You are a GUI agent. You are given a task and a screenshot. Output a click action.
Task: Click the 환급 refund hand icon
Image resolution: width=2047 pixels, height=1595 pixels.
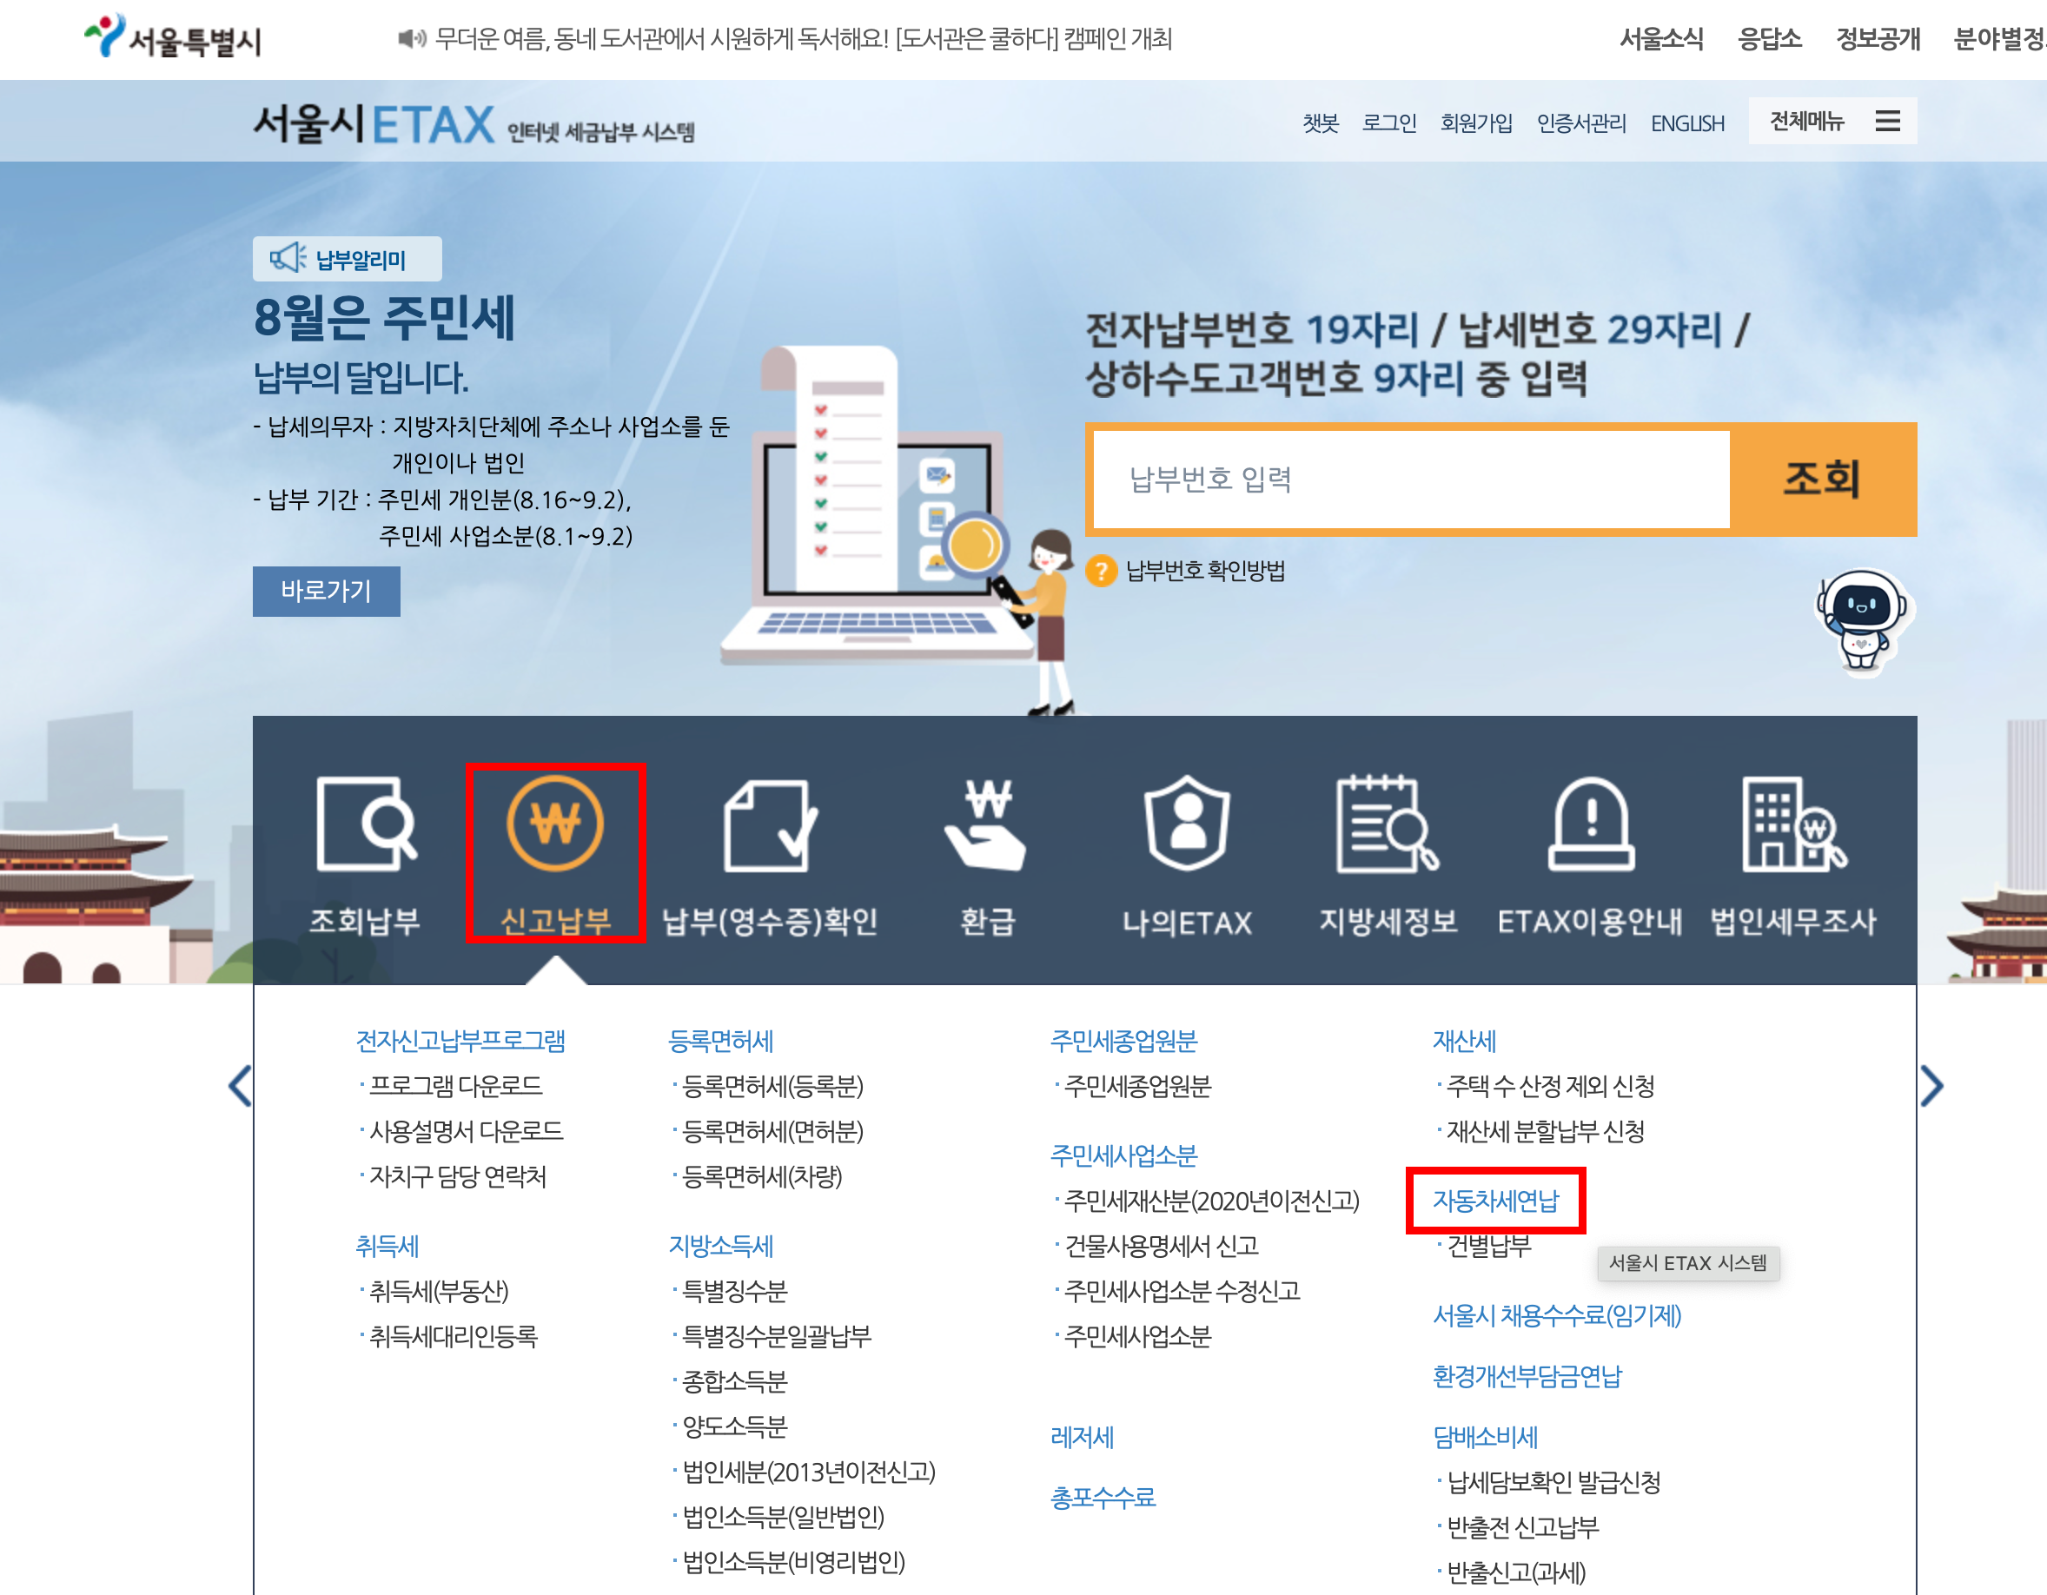[x=987, y=824]
